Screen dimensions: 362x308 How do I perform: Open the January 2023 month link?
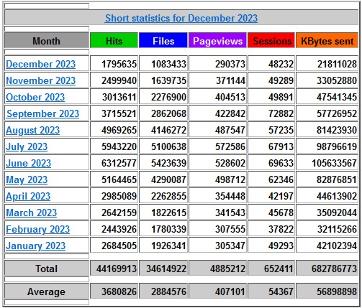click(36, 246)
